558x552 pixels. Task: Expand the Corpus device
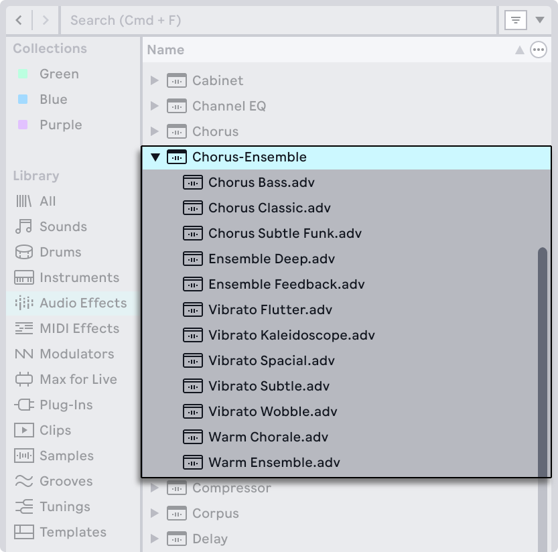155,513
